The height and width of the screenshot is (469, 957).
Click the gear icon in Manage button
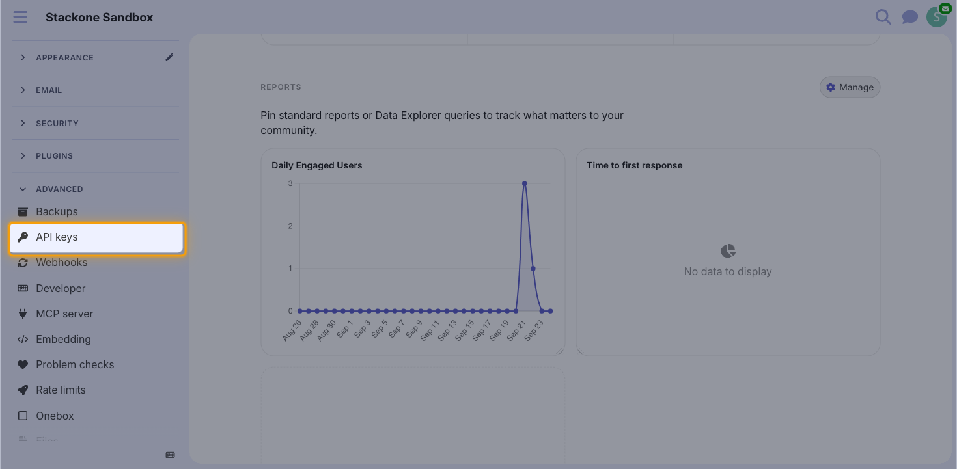(830, 87)
